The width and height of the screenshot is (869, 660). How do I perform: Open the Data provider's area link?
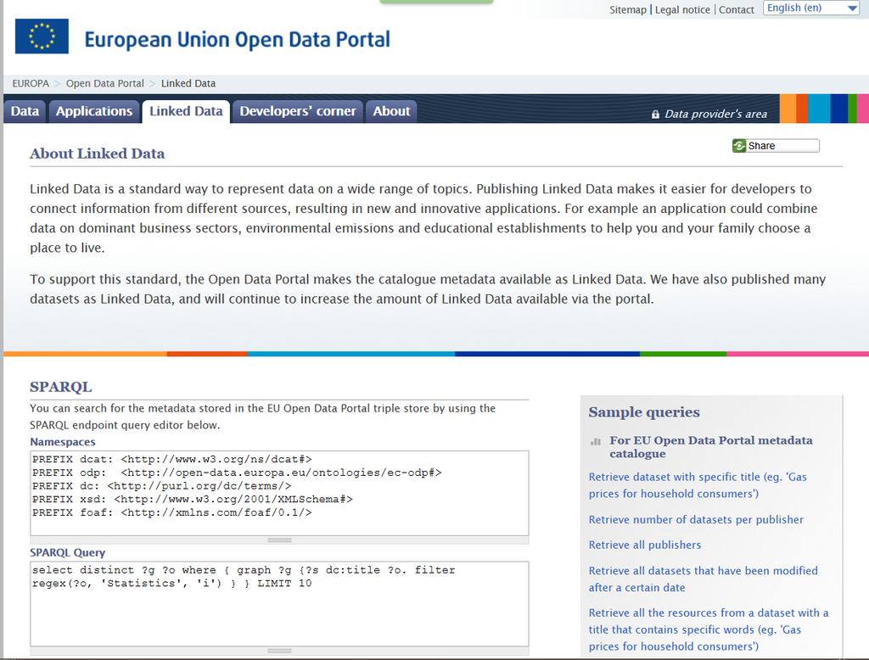coord(715,115)
